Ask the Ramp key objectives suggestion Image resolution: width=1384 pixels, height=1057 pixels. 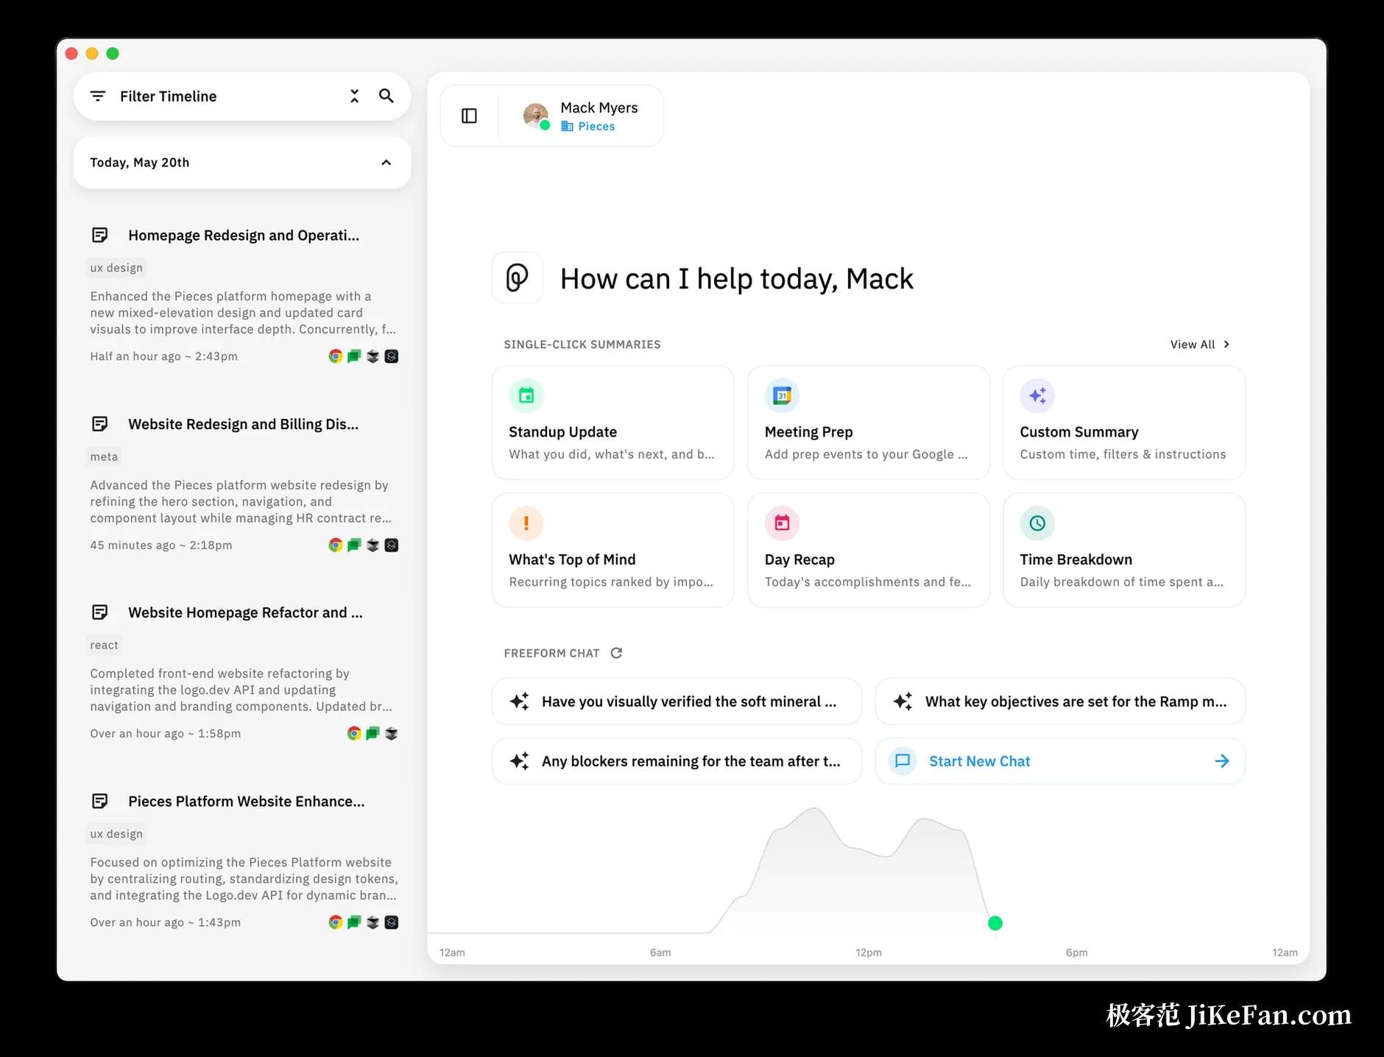1060,701
